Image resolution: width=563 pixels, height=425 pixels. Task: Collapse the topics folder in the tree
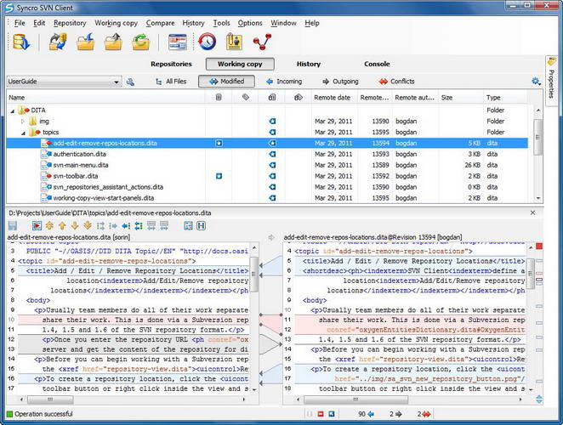(24, 133)
